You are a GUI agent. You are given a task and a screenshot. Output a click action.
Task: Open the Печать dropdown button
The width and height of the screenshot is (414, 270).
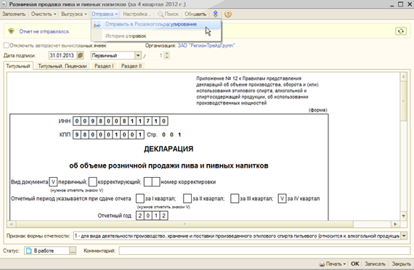pyautogui.click(x=333, y=263)
